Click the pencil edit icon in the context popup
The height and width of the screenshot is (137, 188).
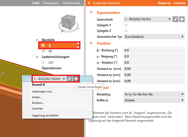click(69, 79)
